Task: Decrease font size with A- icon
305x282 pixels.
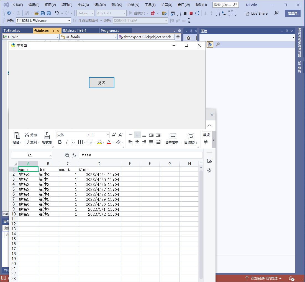Action: tap(121, 135)
